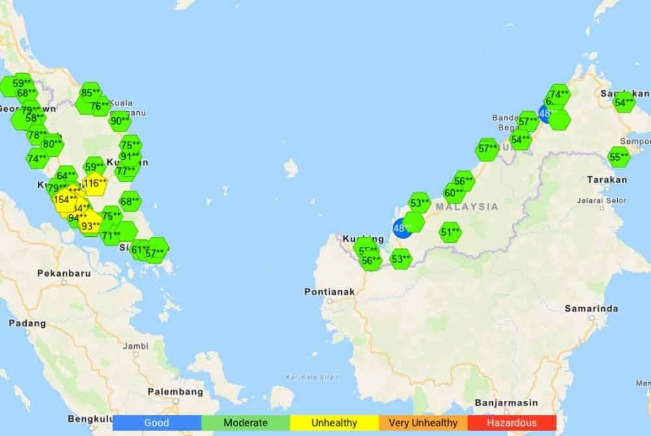Viewport: 651px width, 436px height.
Task: Select the 51** marker in Sarawak
Action: tap(450, 232)
